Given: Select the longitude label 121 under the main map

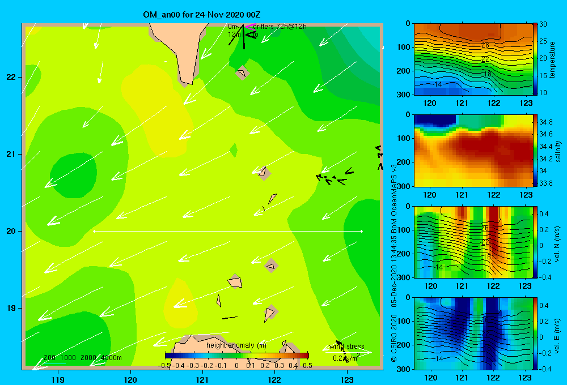Looking at the screenshot, I should click(x=202, y=379).
